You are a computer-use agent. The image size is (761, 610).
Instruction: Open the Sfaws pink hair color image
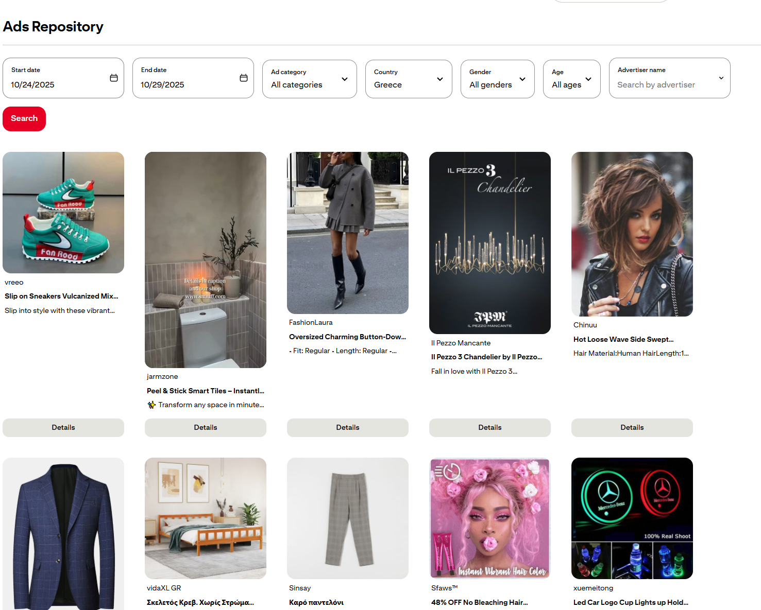point(490,518)
